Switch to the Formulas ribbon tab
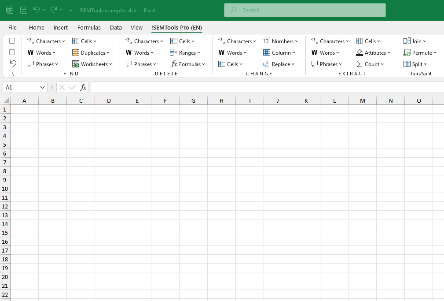This screenshot has width=444, height=301. 89,27
